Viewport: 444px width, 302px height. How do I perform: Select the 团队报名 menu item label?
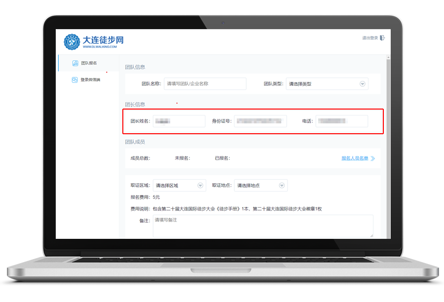pos(89,63)
